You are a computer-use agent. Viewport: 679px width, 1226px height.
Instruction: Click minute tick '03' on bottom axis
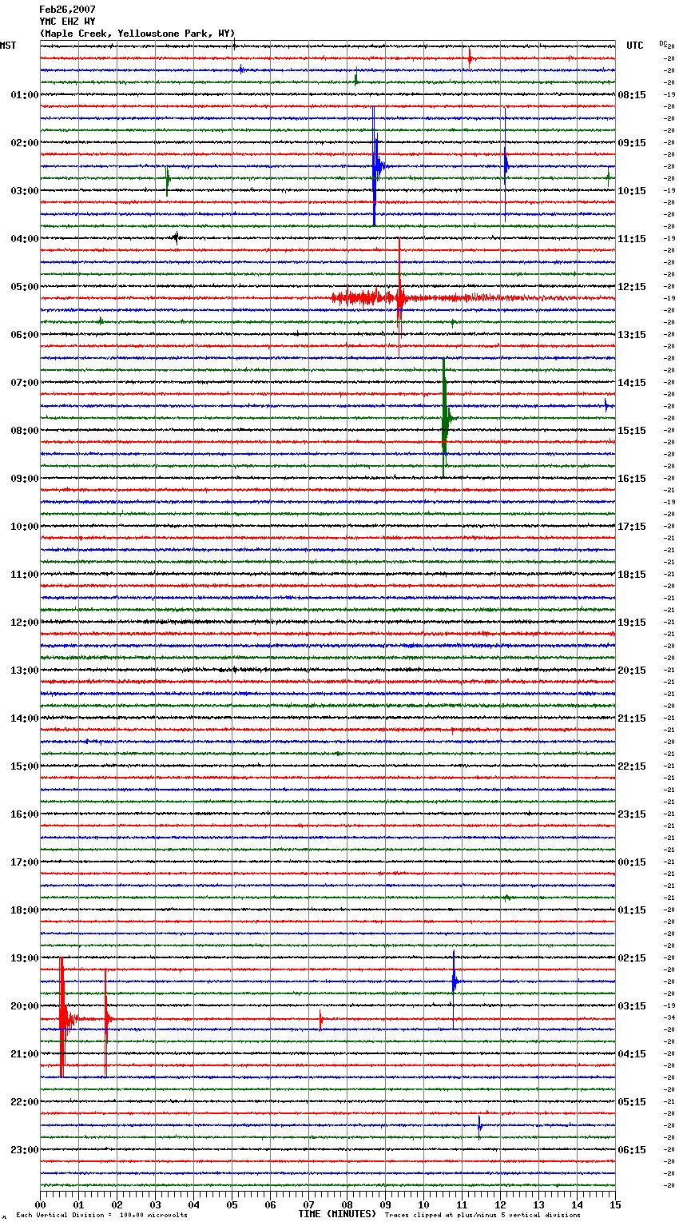(x=155, y=1204)
